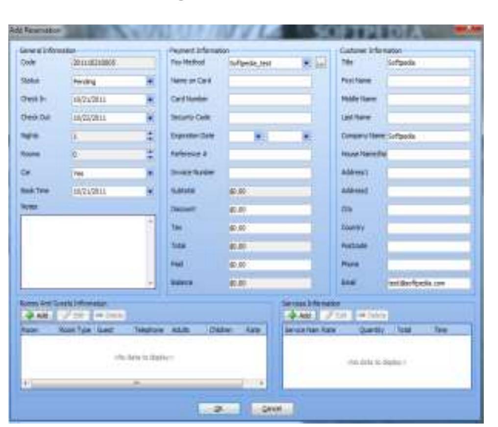Open the Book Time date dropdown
This screenshot has width=498, height=427.
150,191
